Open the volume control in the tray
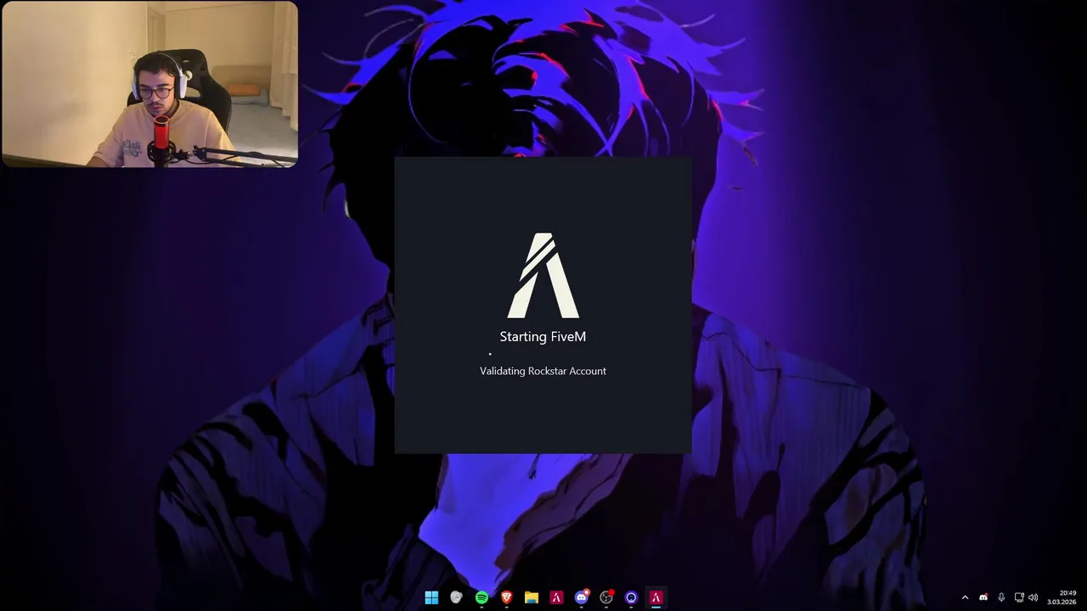 click(x=1033, y=597)
